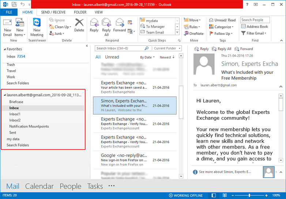Click Reply All in the reading pane
The width and height of the screenshot is (286, 199).
pyautogui.click(x=222, y=49)
